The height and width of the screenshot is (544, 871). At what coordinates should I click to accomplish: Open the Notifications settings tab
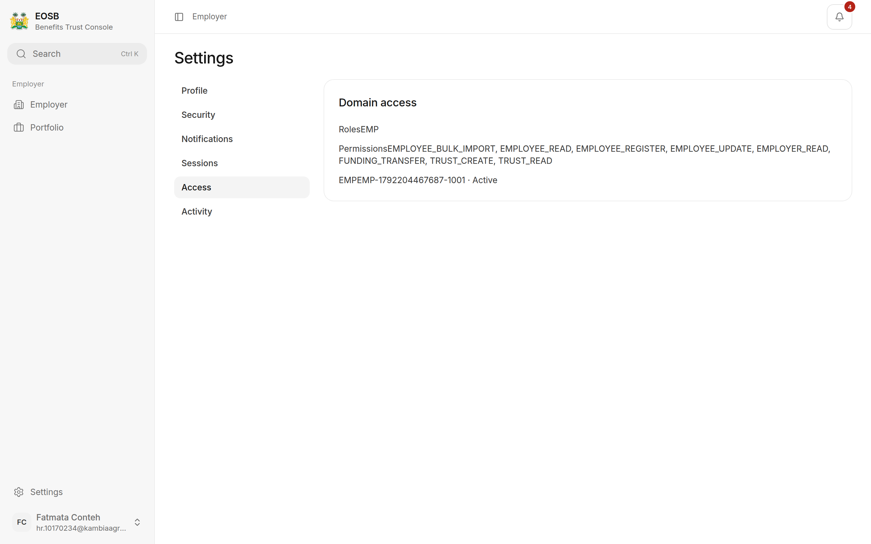242,139
